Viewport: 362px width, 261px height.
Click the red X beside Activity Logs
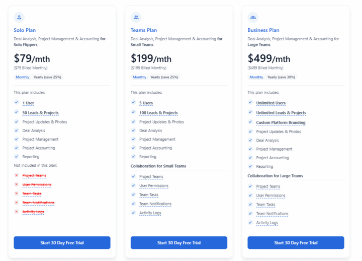click(17, 212)
